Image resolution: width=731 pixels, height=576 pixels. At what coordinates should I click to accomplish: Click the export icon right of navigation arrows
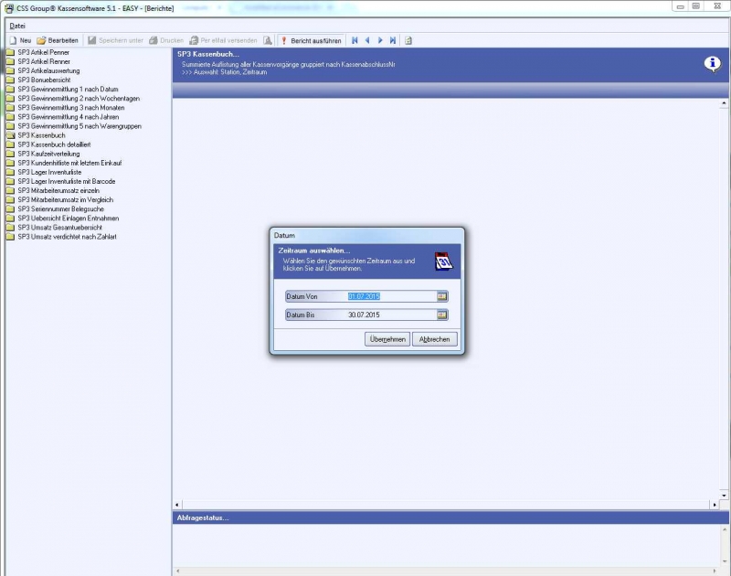408,40
